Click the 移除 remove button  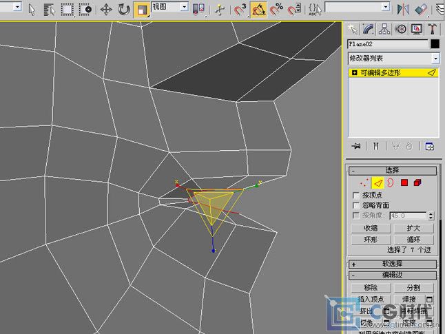pyautogui.click(x=371, y=288)
